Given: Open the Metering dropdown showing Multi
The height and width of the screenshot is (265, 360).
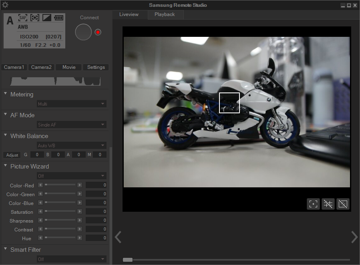Looking at the screenshot, I should 72,104.
